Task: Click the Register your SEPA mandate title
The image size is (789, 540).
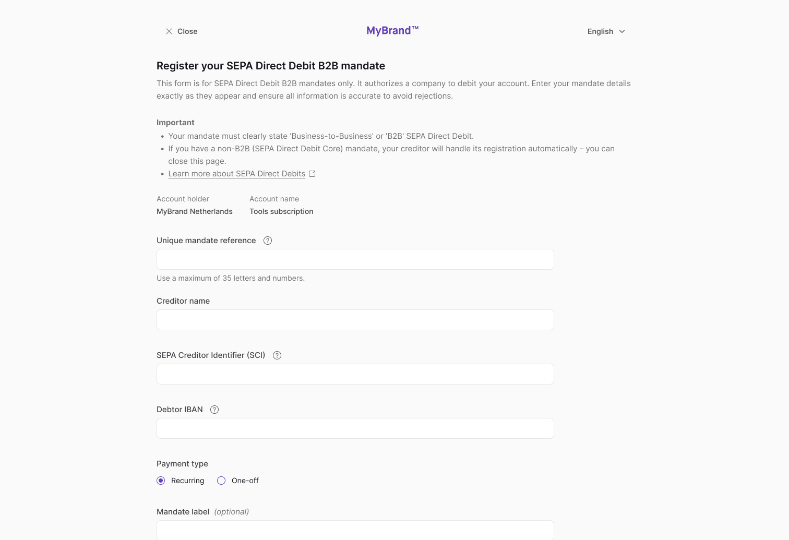Action: [270, 66]
